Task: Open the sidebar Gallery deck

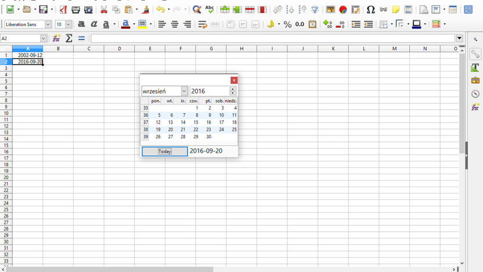Action: click(x=475, y=80)
